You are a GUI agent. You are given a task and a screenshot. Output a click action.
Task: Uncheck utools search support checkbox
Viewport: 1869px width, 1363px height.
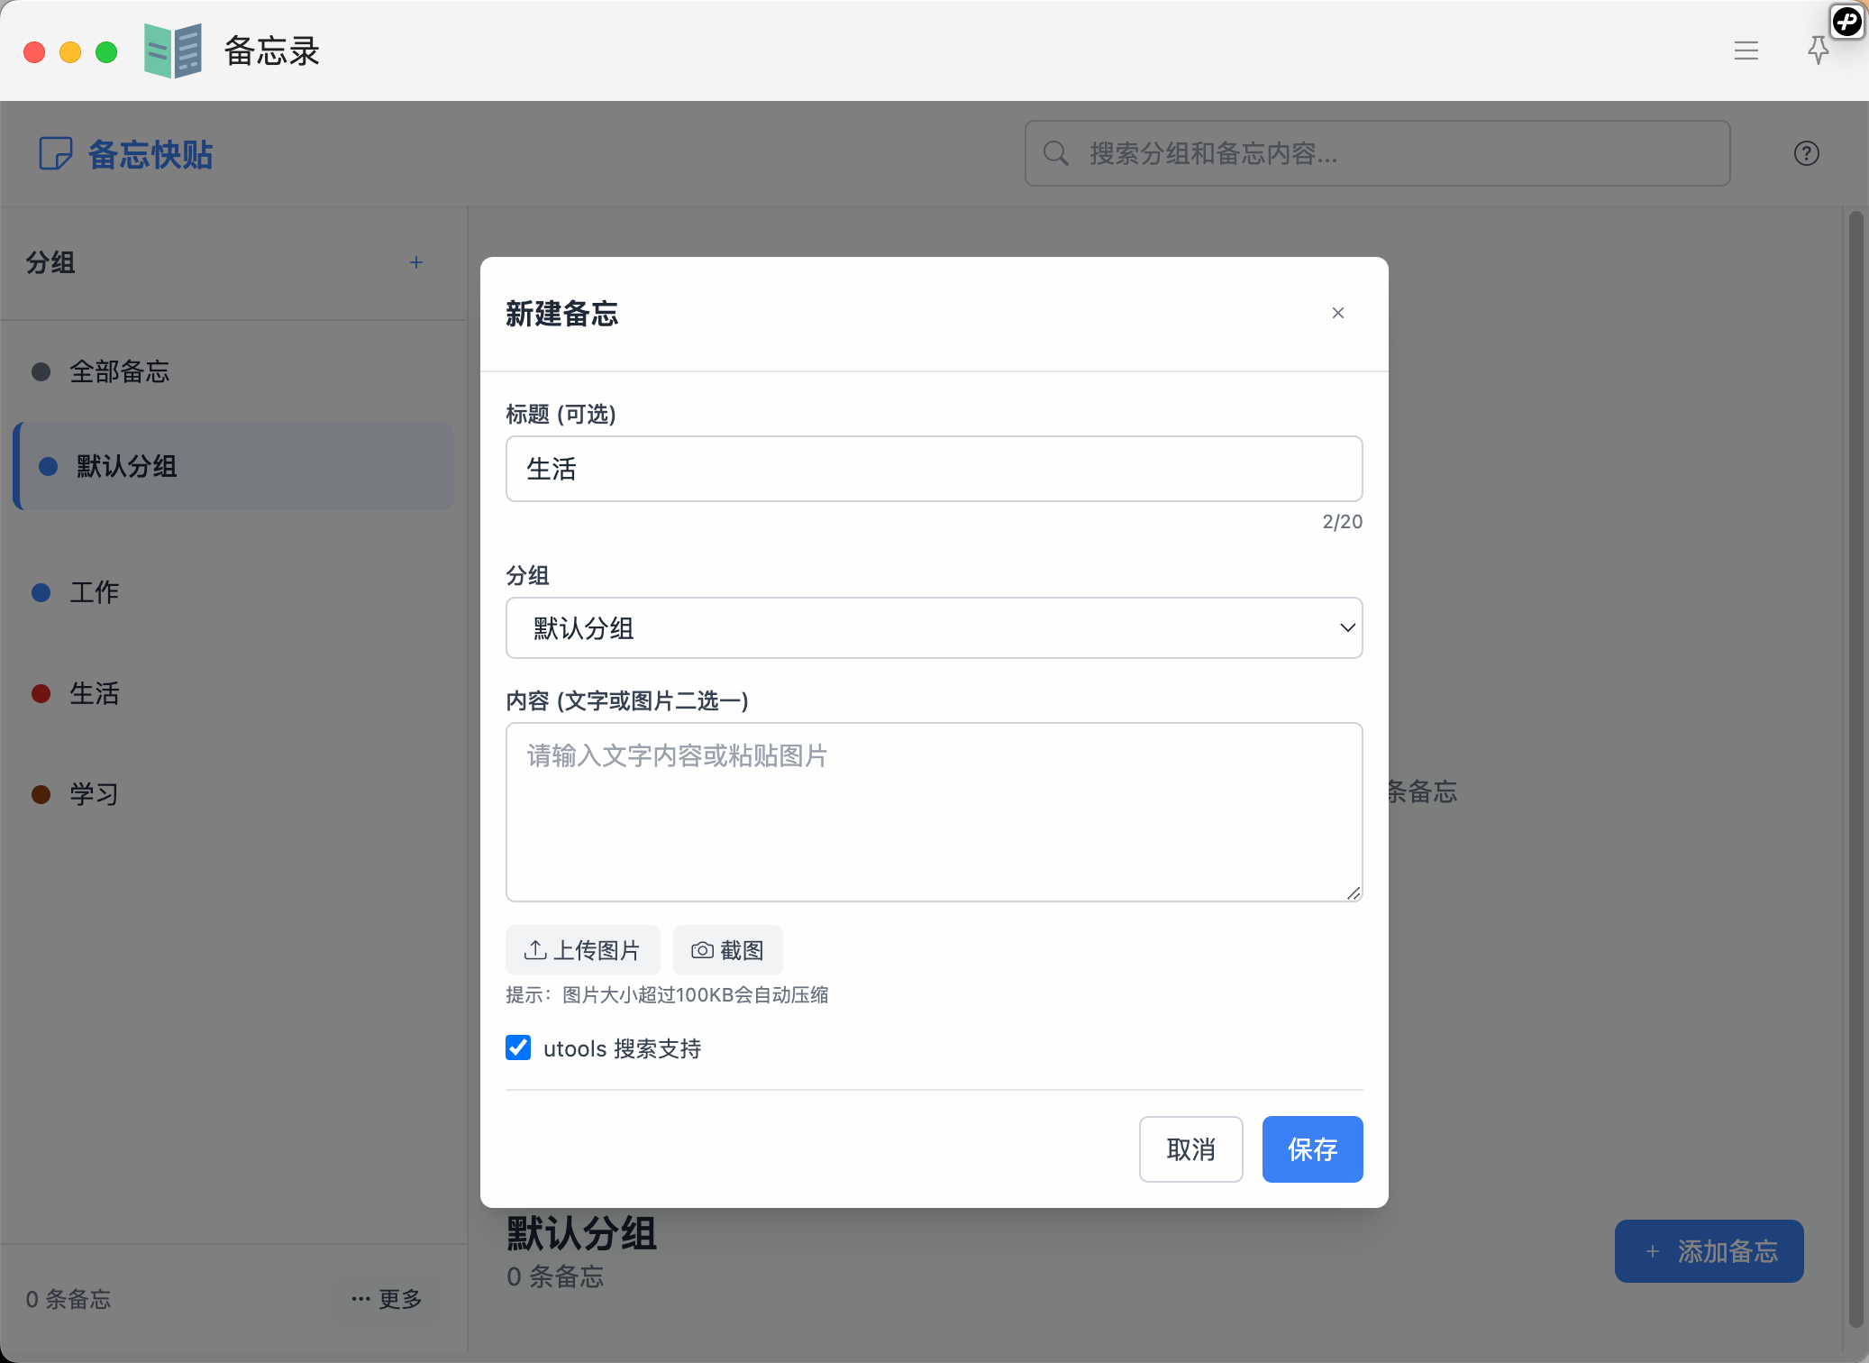point(518,1047)
